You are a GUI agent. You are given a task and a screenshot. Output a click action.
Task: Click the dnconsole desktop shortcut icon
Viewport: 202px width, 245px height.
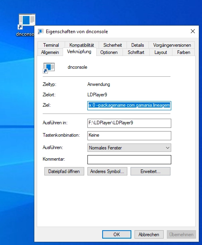coord(27,21)
